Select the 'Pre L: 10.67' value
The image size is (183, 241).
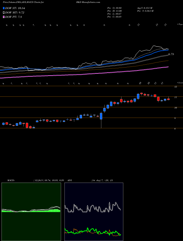click(x=114, y=14)
